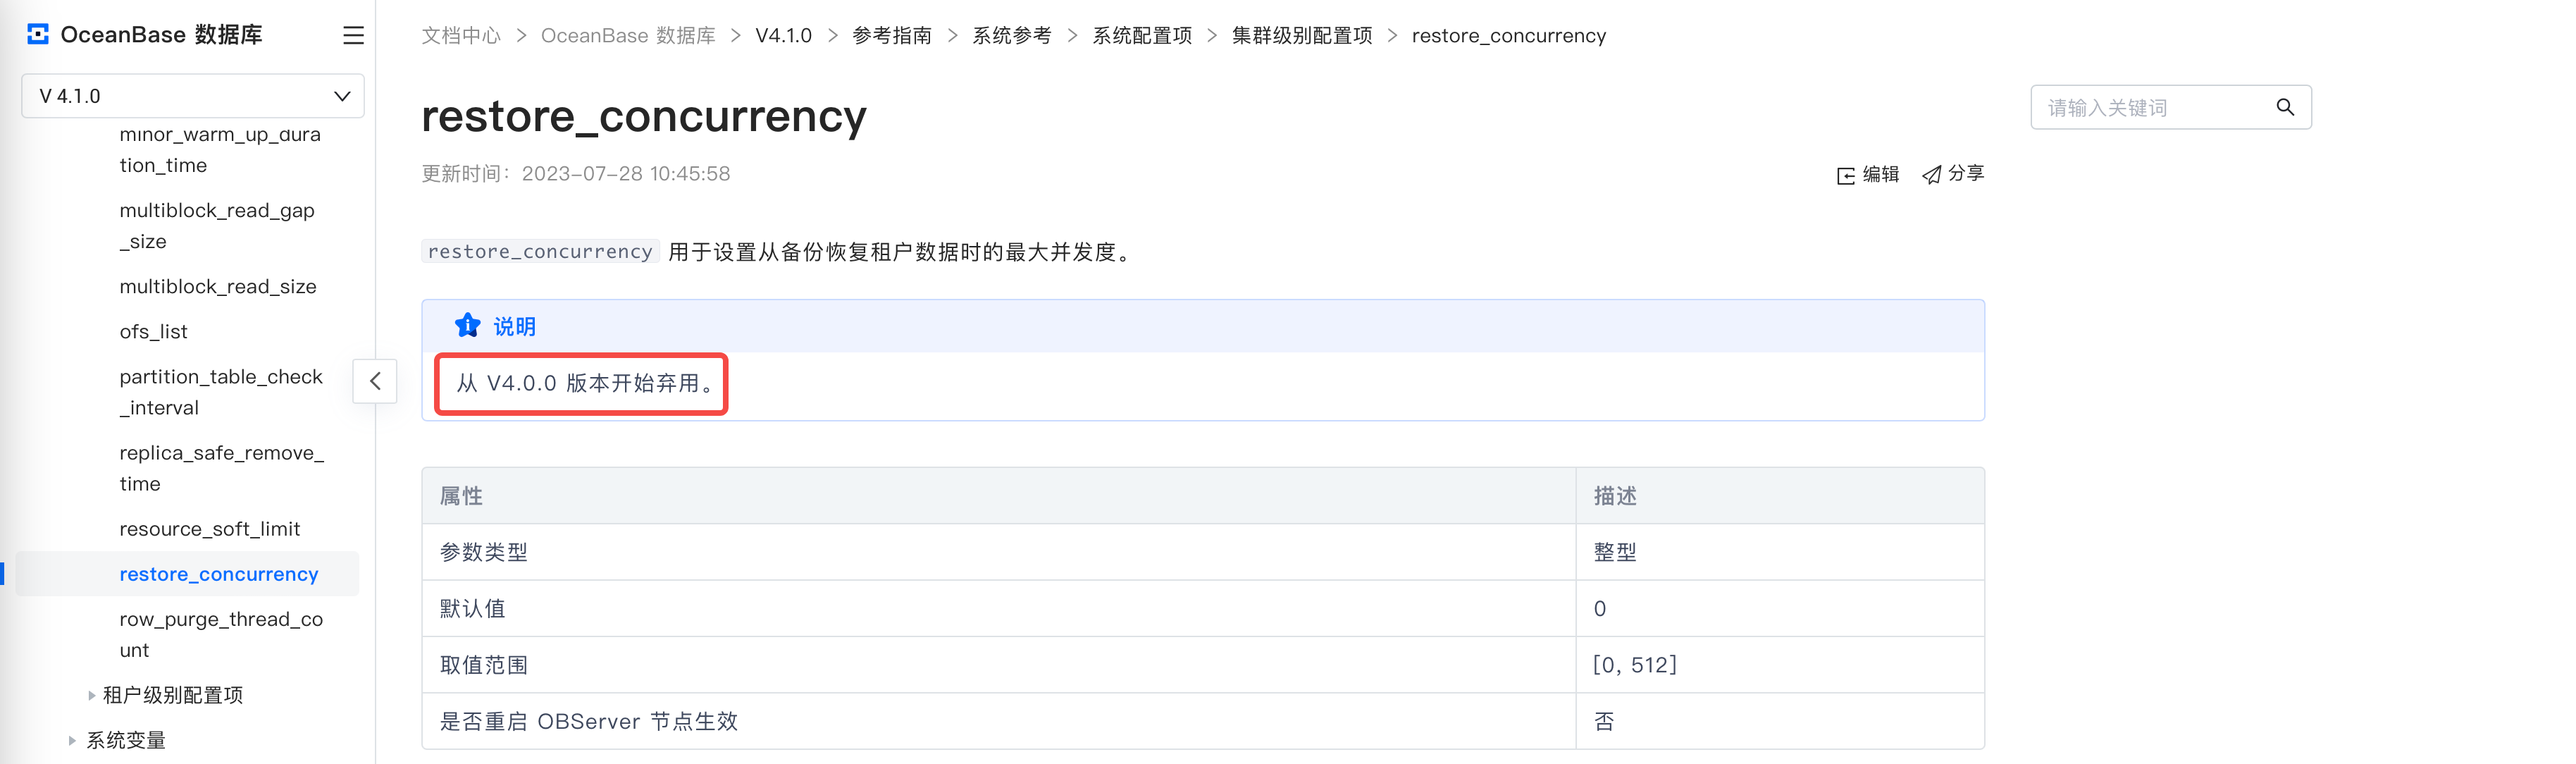The height and width of the screenshot is (764, 2576).
Task: Select ofs_list in sidebar
Action: pos(153,332)
